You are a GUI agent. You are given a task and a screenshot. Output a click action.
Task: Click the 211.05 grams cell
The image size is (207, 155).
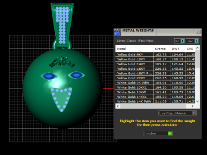coord(162,101)
